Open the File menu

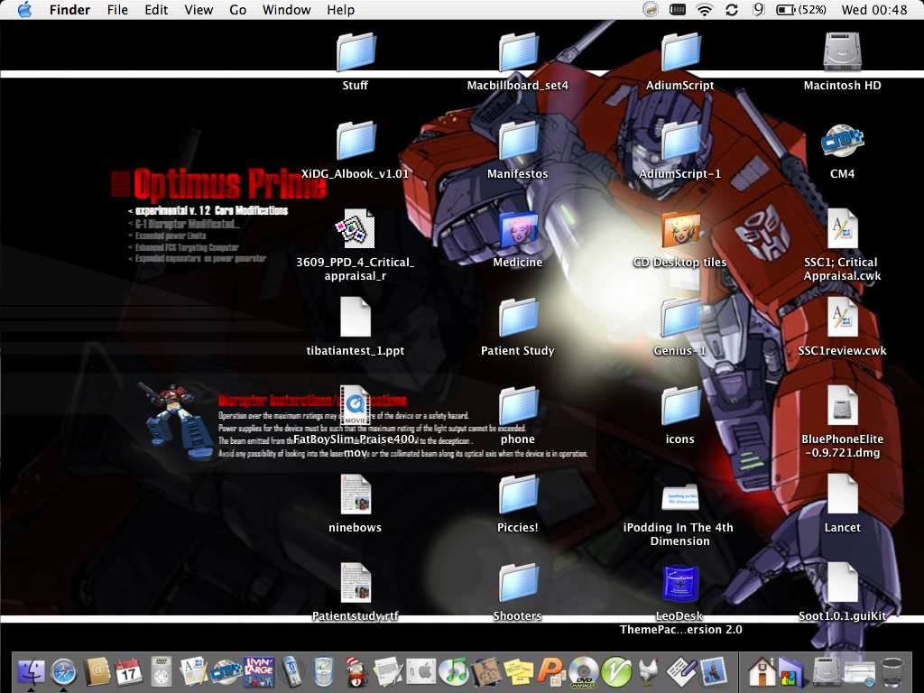tap(117, 10)
